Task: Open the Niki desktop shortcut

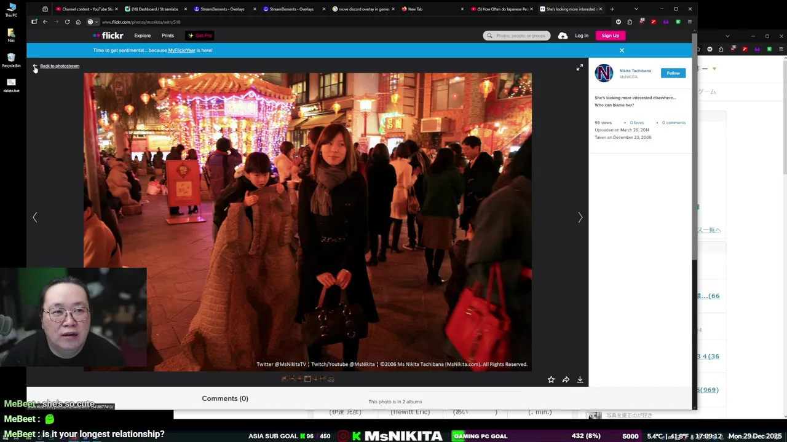Action: click(x=11, y=35)
